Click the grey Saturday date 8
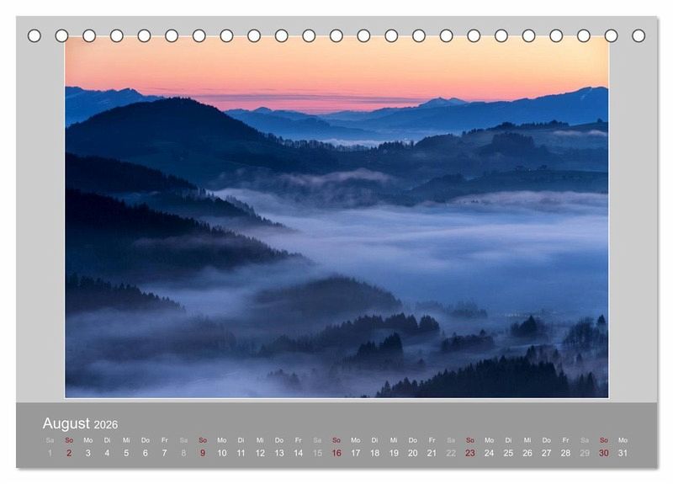 [183, 453]
